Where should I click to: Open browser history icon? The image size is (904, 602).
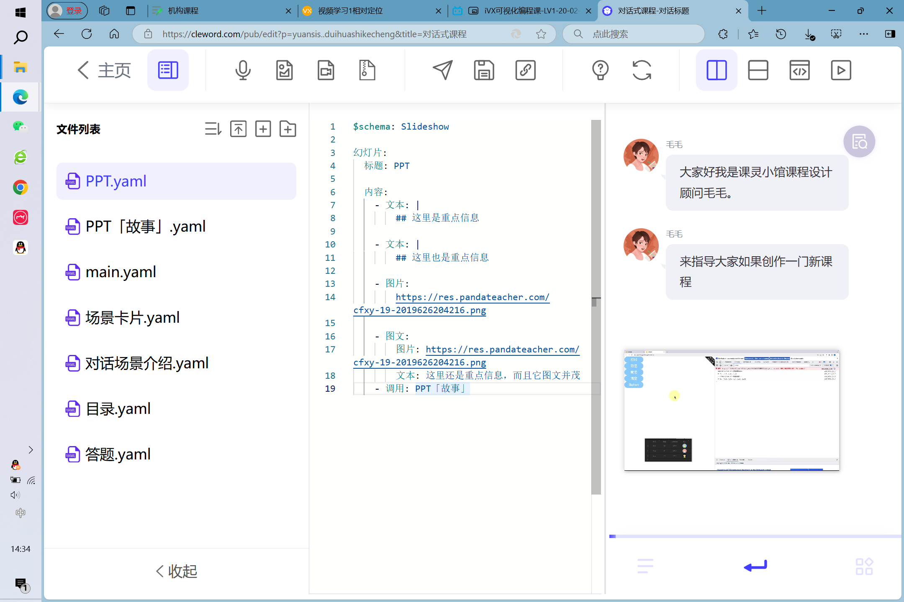[x=781, y=34]
